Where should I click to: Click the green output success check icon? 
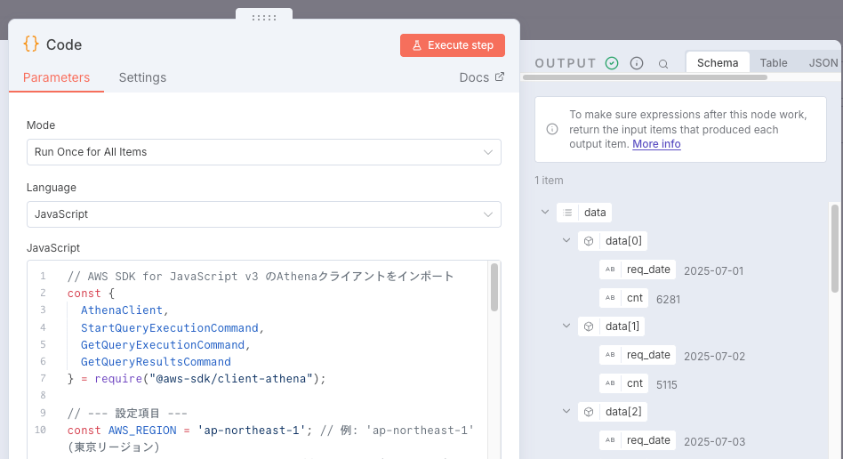[612, 63]
